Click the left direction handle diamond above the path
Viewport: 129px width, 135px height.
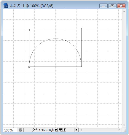(29, 30)
